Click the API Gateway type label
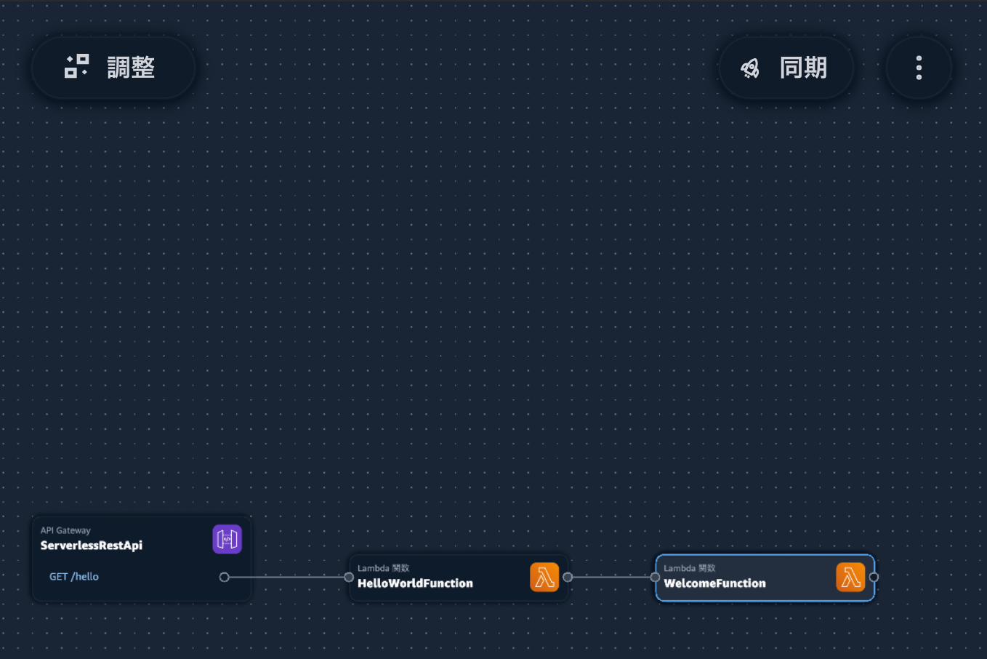The width and height of the screenshot is (987, 659). 65,530
